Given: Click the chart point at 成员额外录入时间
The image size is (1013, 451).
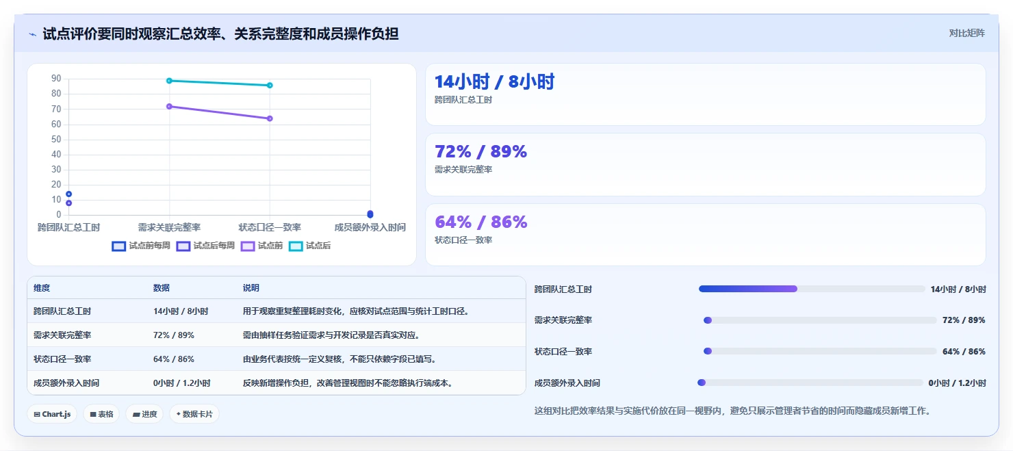Looking at the screenshot, I should (x=370, y=214).
